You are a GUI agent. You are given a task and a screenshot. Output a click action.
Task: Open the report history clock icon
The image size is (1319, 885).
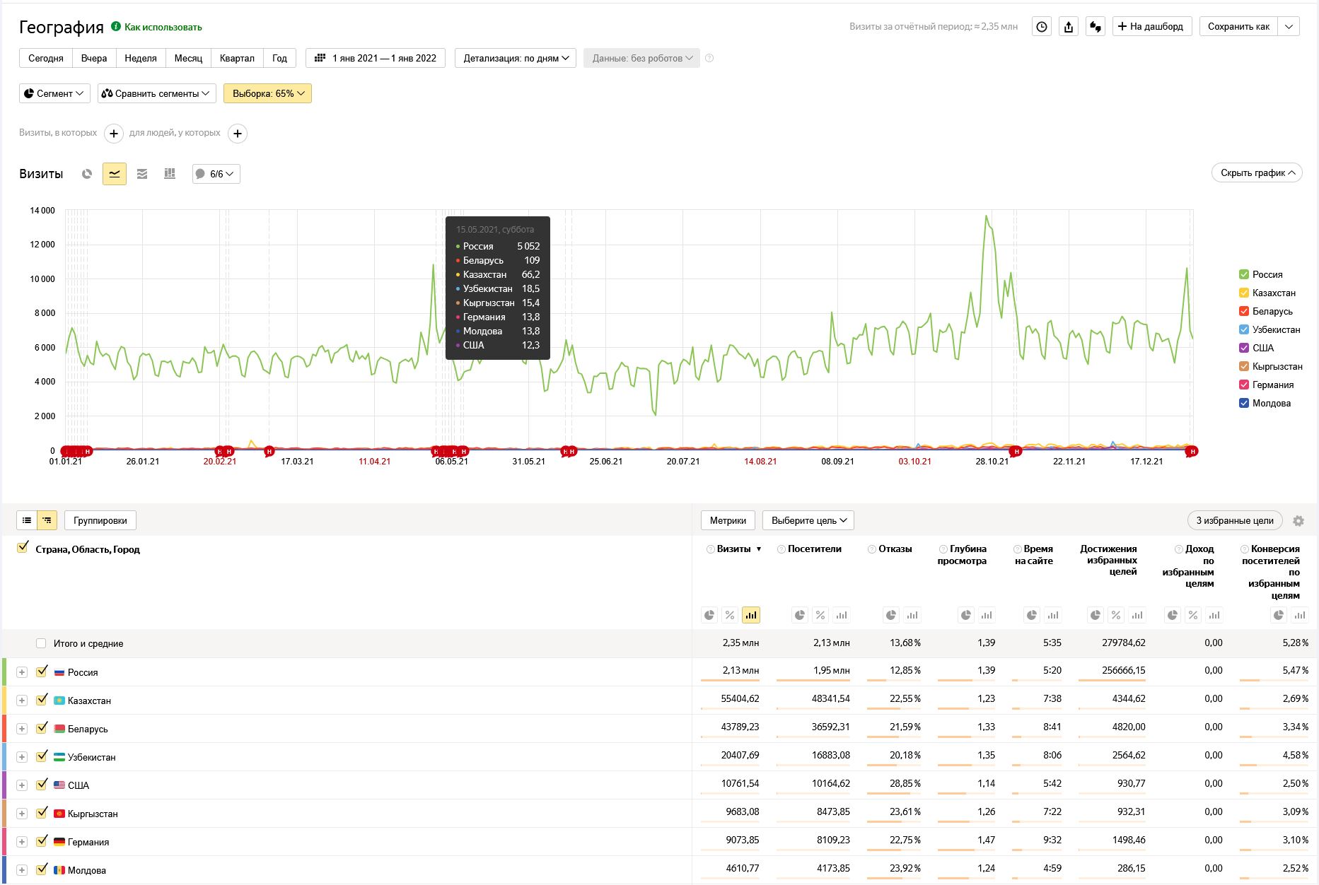pos(1042,27)
